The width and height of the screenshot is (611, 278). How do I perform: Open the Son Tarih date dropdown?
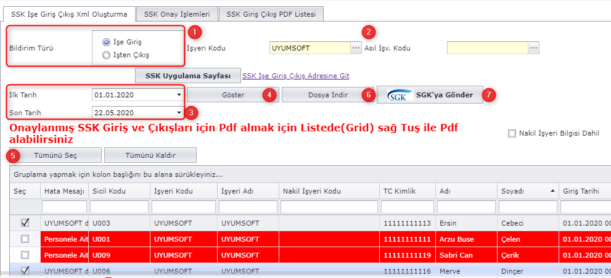pyautogui.click(x=179, y=113)
